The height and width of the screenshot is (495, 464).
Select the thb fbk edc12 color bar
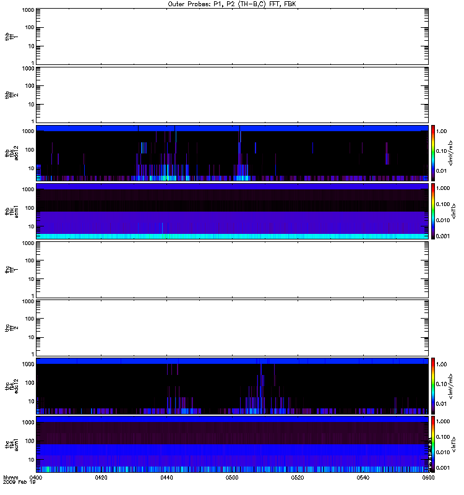pyautogui.click(x=433, y=153)
